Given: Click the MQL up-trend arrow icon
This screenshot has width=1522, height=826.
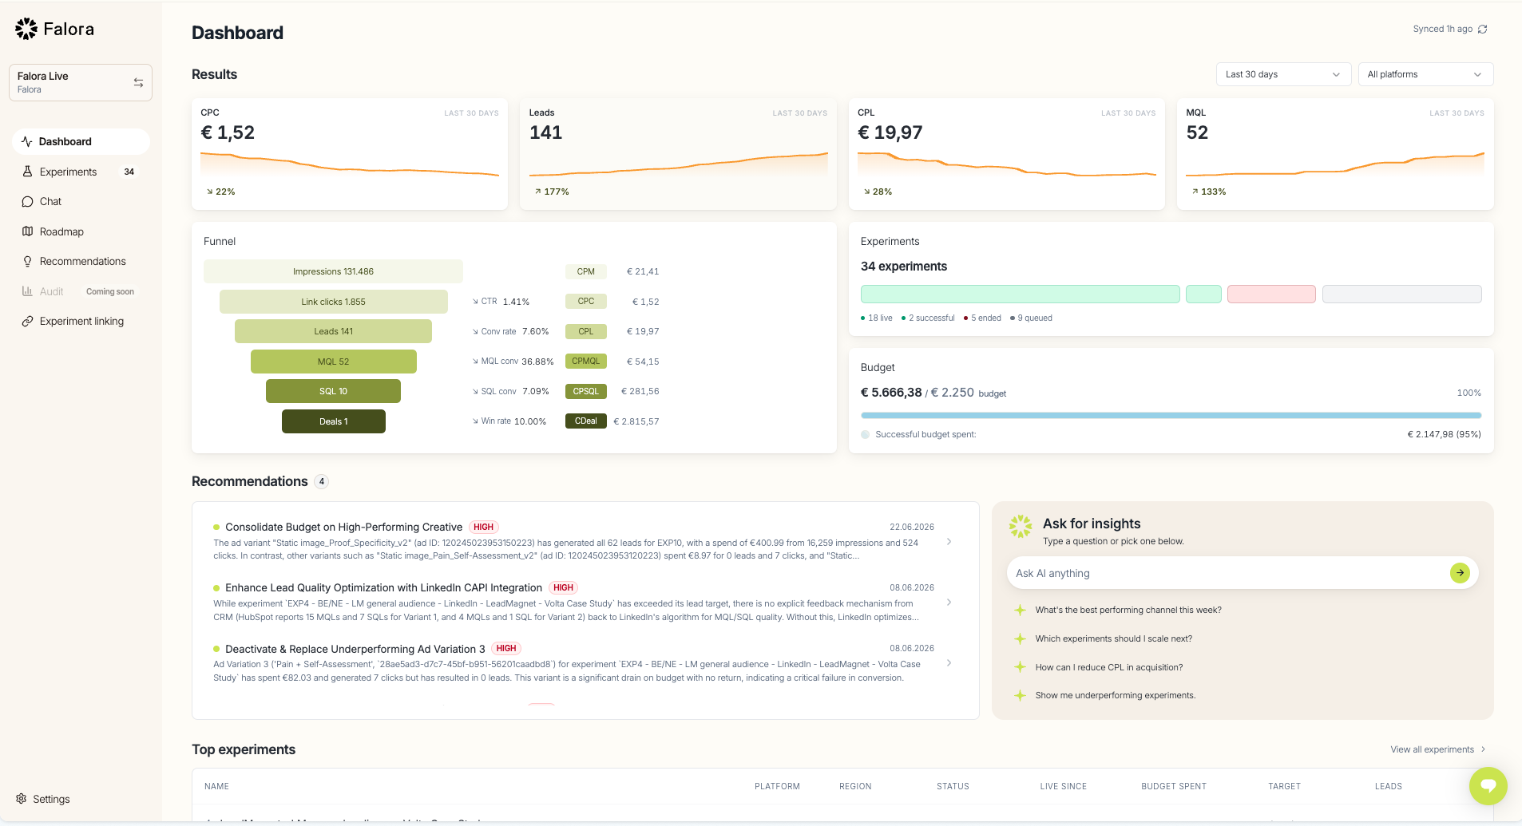Looking at the screenshot, I should click(1195, 192).
